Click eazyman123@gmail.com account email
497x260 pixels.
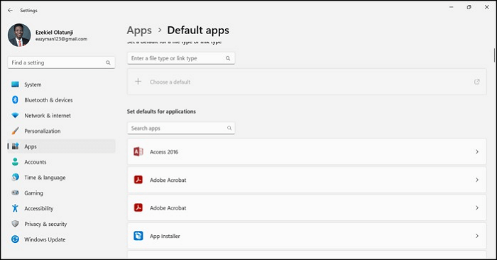[61, 39]
